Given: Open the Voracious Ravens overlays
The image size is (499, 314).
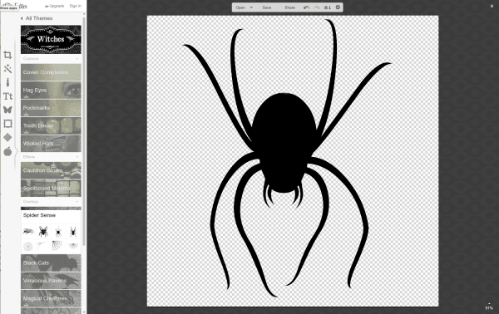Looking at the screenshot, I should tap(51, 281).
